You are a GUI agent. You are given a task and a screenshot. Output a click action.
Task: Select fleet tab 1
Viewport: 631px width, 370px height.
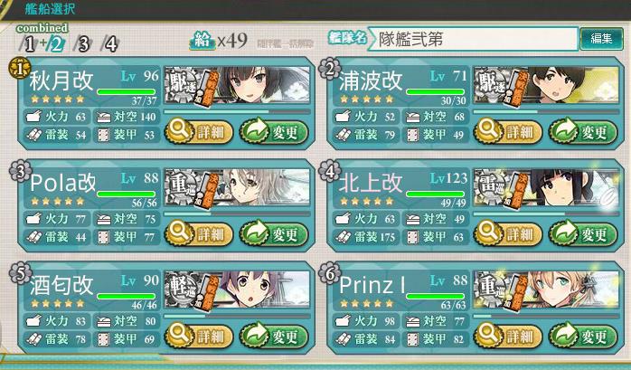click(29, 44)
